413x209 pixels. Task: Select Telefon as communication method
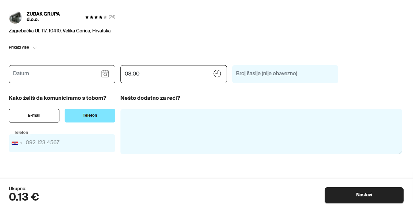[90, 116]
